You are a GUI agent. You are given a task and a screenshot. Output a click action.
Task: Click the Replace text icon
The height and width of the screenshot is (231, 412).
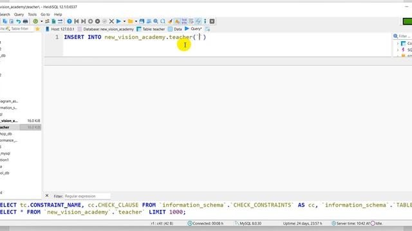click(x=163, y=21)
